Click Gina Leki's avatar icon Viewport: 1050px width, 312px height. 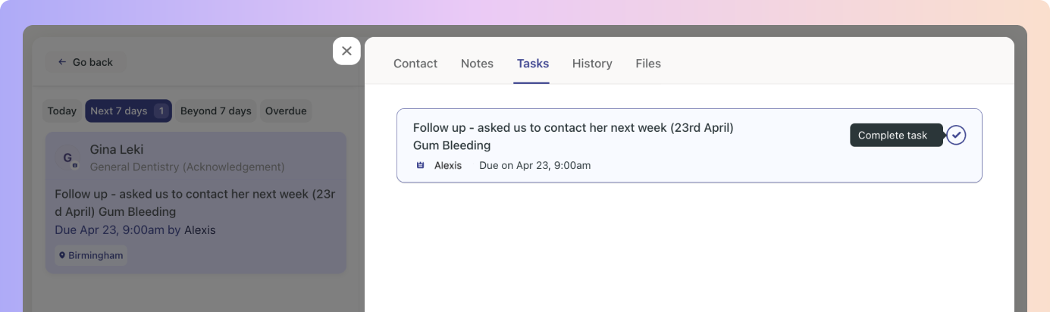point(69,158)
